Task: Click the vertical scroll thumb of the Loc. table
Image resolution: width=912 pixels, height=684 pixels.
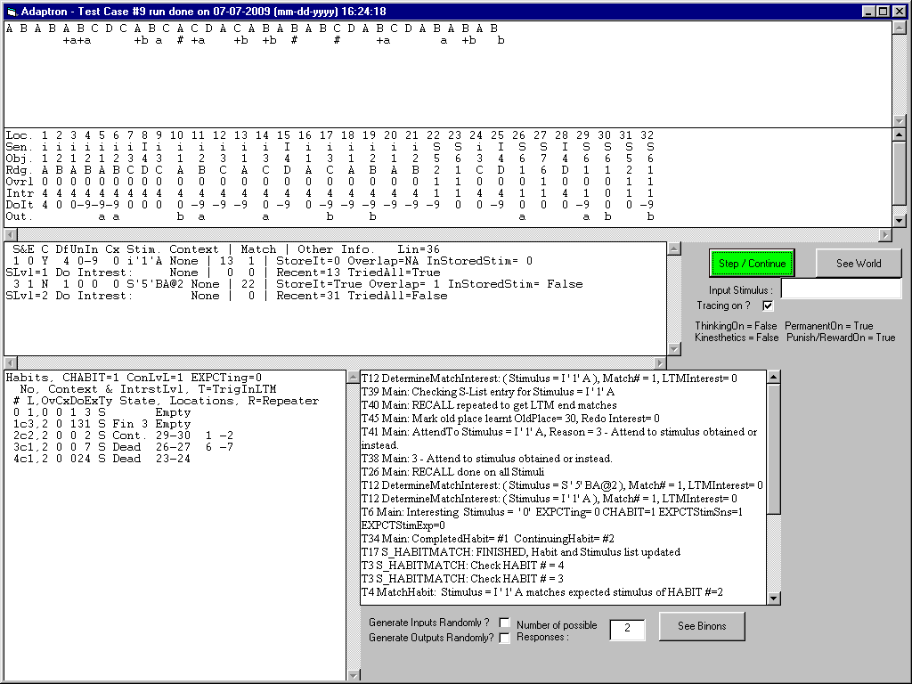Action: tap(900, 174)
